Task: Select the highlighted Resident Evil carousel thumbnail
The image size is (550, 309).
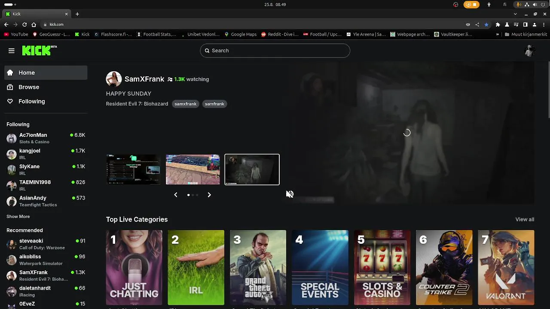Action: [252, 170]
